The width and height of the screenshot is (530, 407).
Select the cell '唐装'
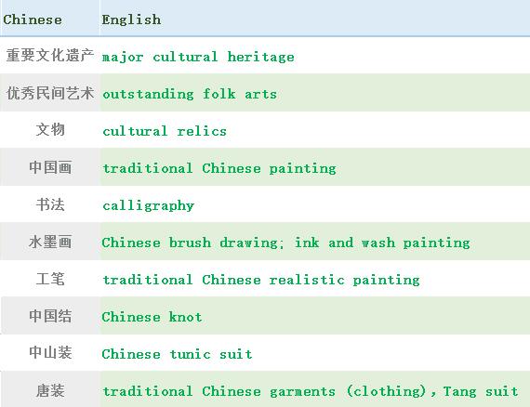click(50, 390)
